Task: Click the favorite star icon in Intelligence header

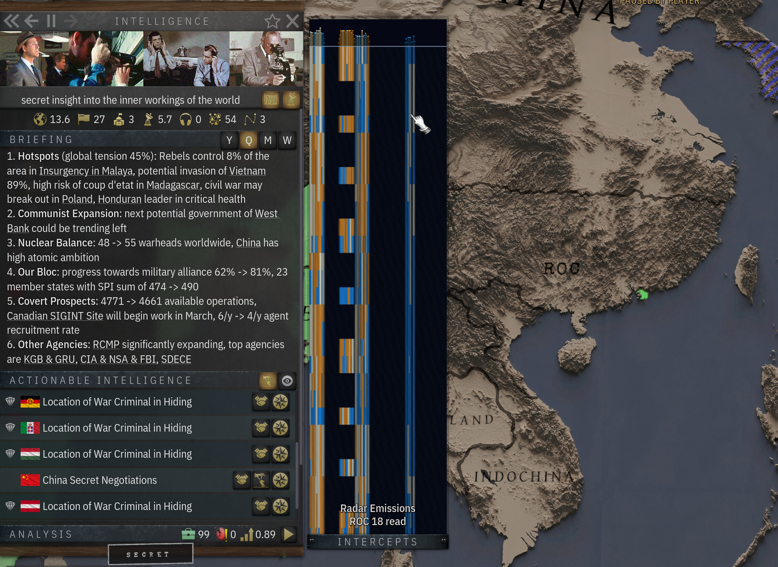Action: (272, 21)
